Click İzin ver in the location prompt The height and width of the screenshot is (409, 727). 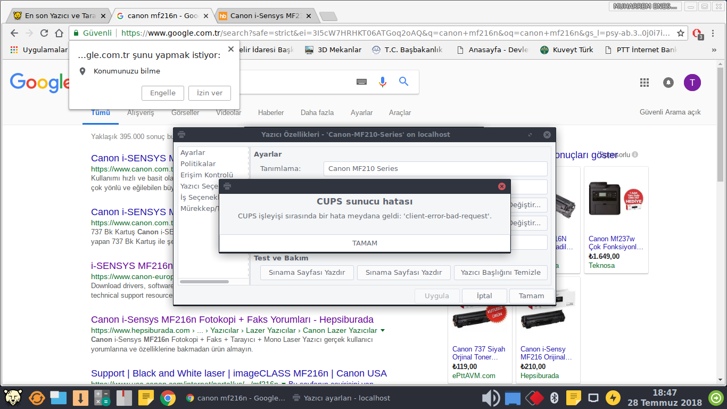click(209, 93)
